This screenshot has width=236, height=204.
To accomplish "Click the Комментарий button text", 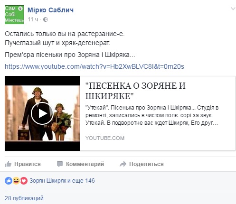I will (85, 164).
